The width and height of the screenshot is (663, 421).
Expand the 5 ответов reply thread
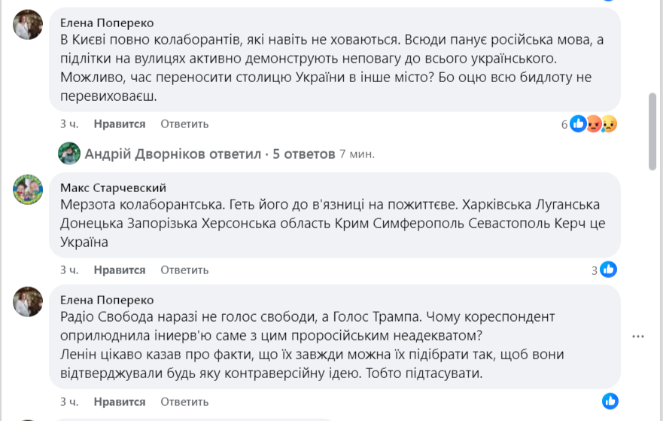pyautogui.click(x=303, y=154)
